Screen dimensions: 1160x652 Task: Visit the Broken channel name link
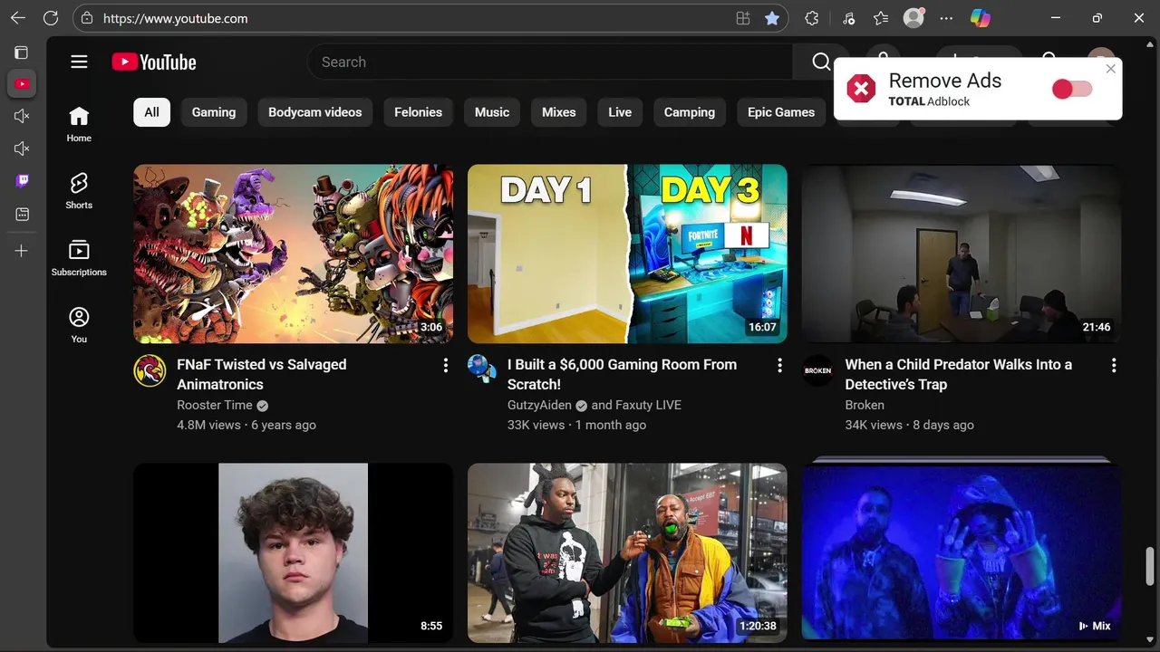pyautogui.click(x=865, y=405)
